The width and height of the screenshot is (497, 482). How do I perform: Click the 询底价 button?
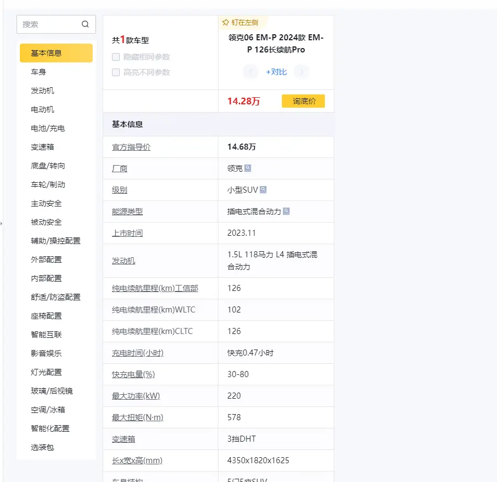(x=303, y=101)
